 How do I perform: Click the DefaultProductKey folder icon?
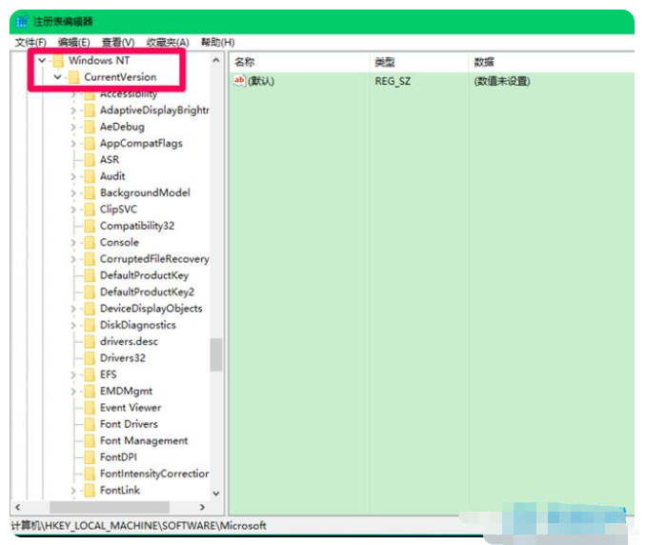tap(90, 275)
